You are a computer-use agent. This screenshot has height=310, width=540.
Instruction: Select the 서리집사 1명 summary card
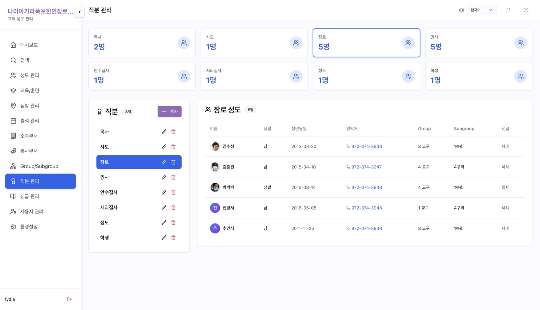tap(254, 76)
